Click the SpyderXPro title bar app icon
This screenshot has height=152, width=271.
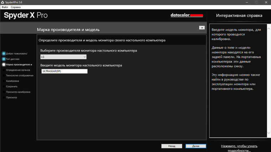[x=2, y=2]
